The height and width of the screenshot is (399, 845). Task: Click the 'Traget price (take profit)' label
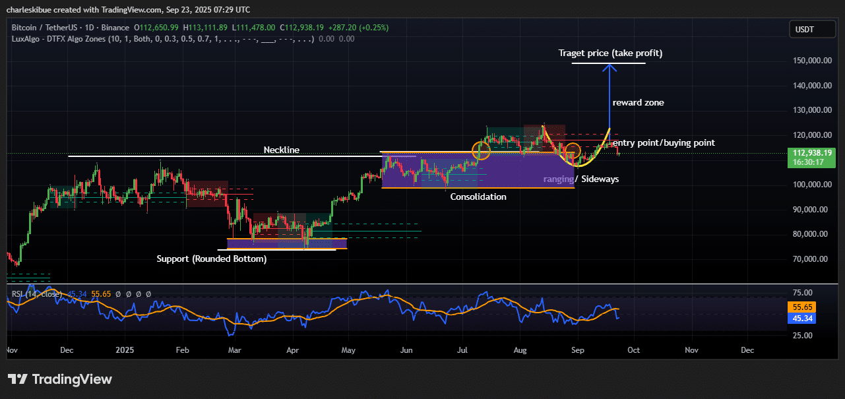click(x=610, y=53)
